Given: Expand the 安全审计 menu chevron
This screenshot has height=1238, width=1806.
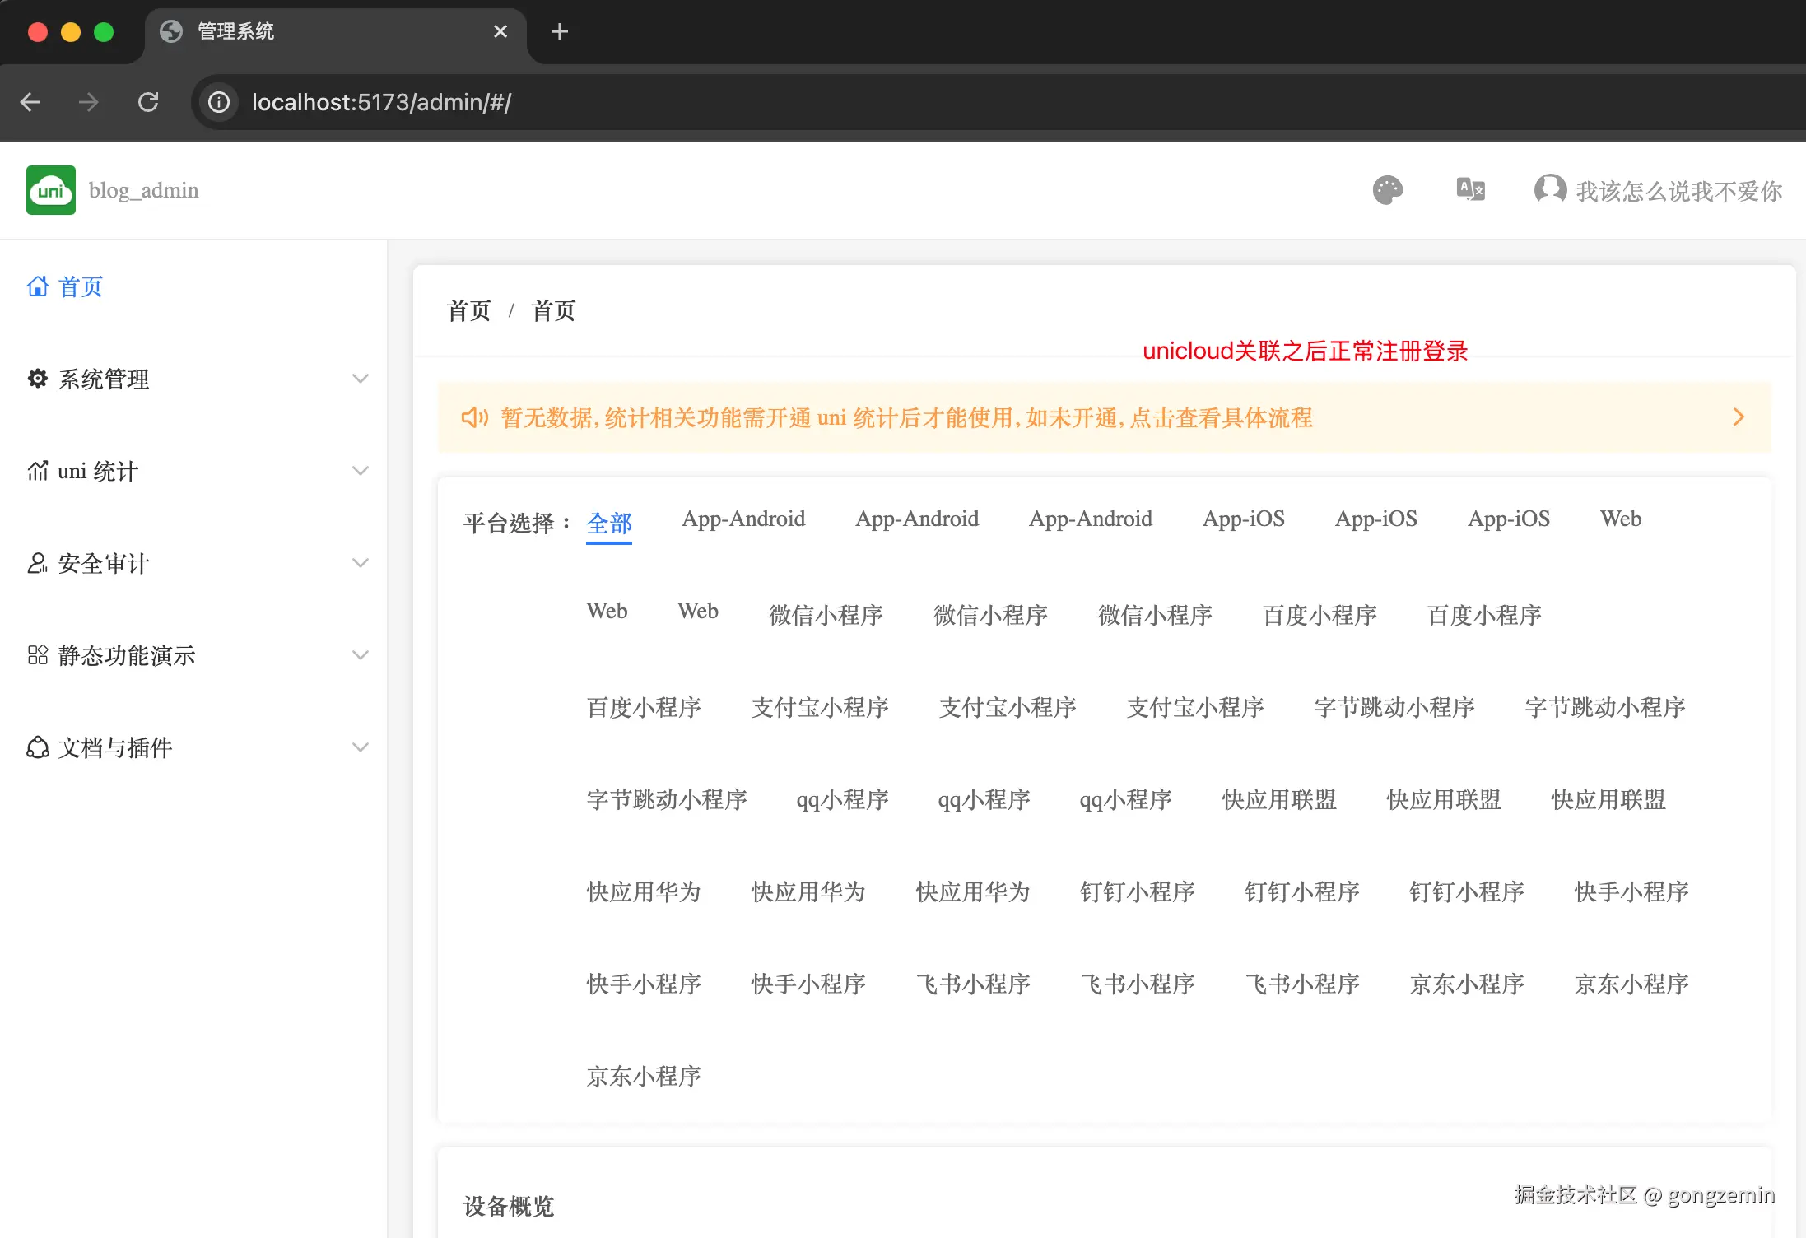Looking at the screenshot, I should [361, 563].
